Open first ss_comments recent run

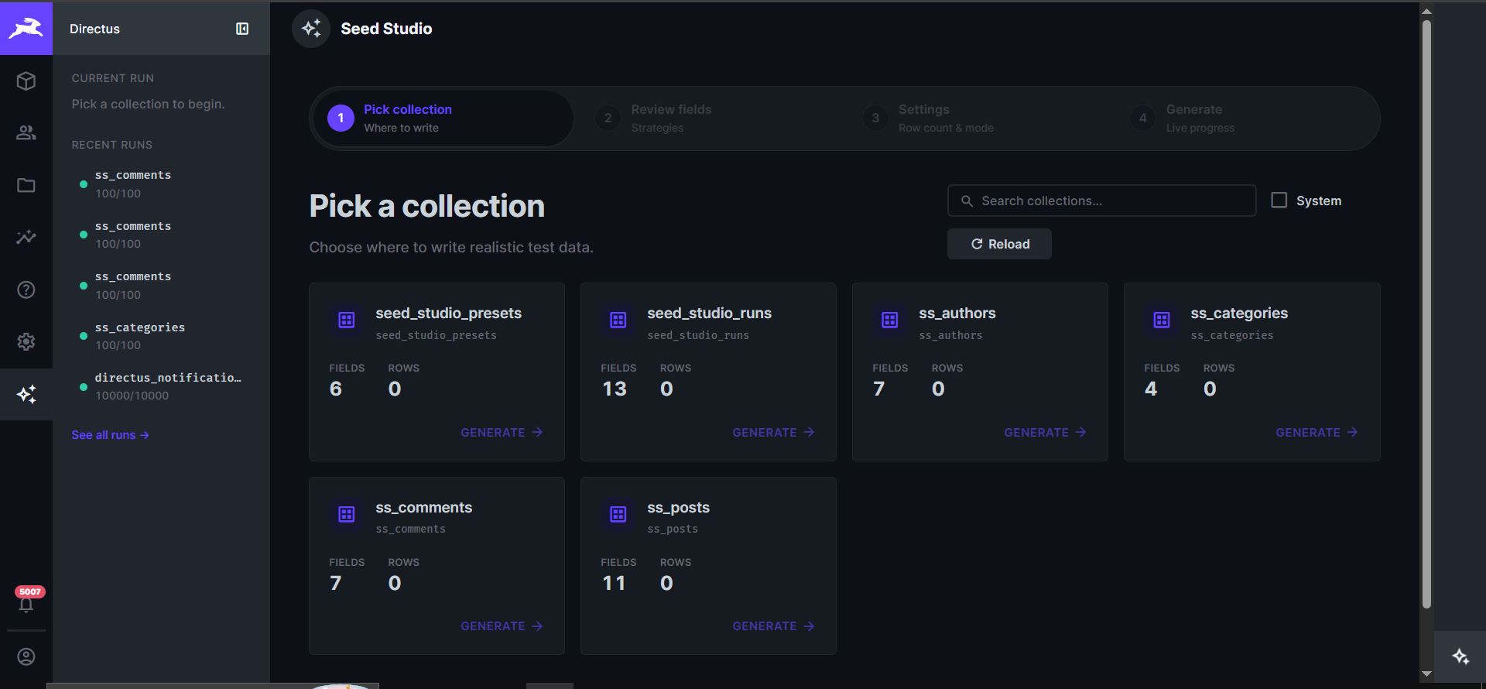[x=161, y=184]
